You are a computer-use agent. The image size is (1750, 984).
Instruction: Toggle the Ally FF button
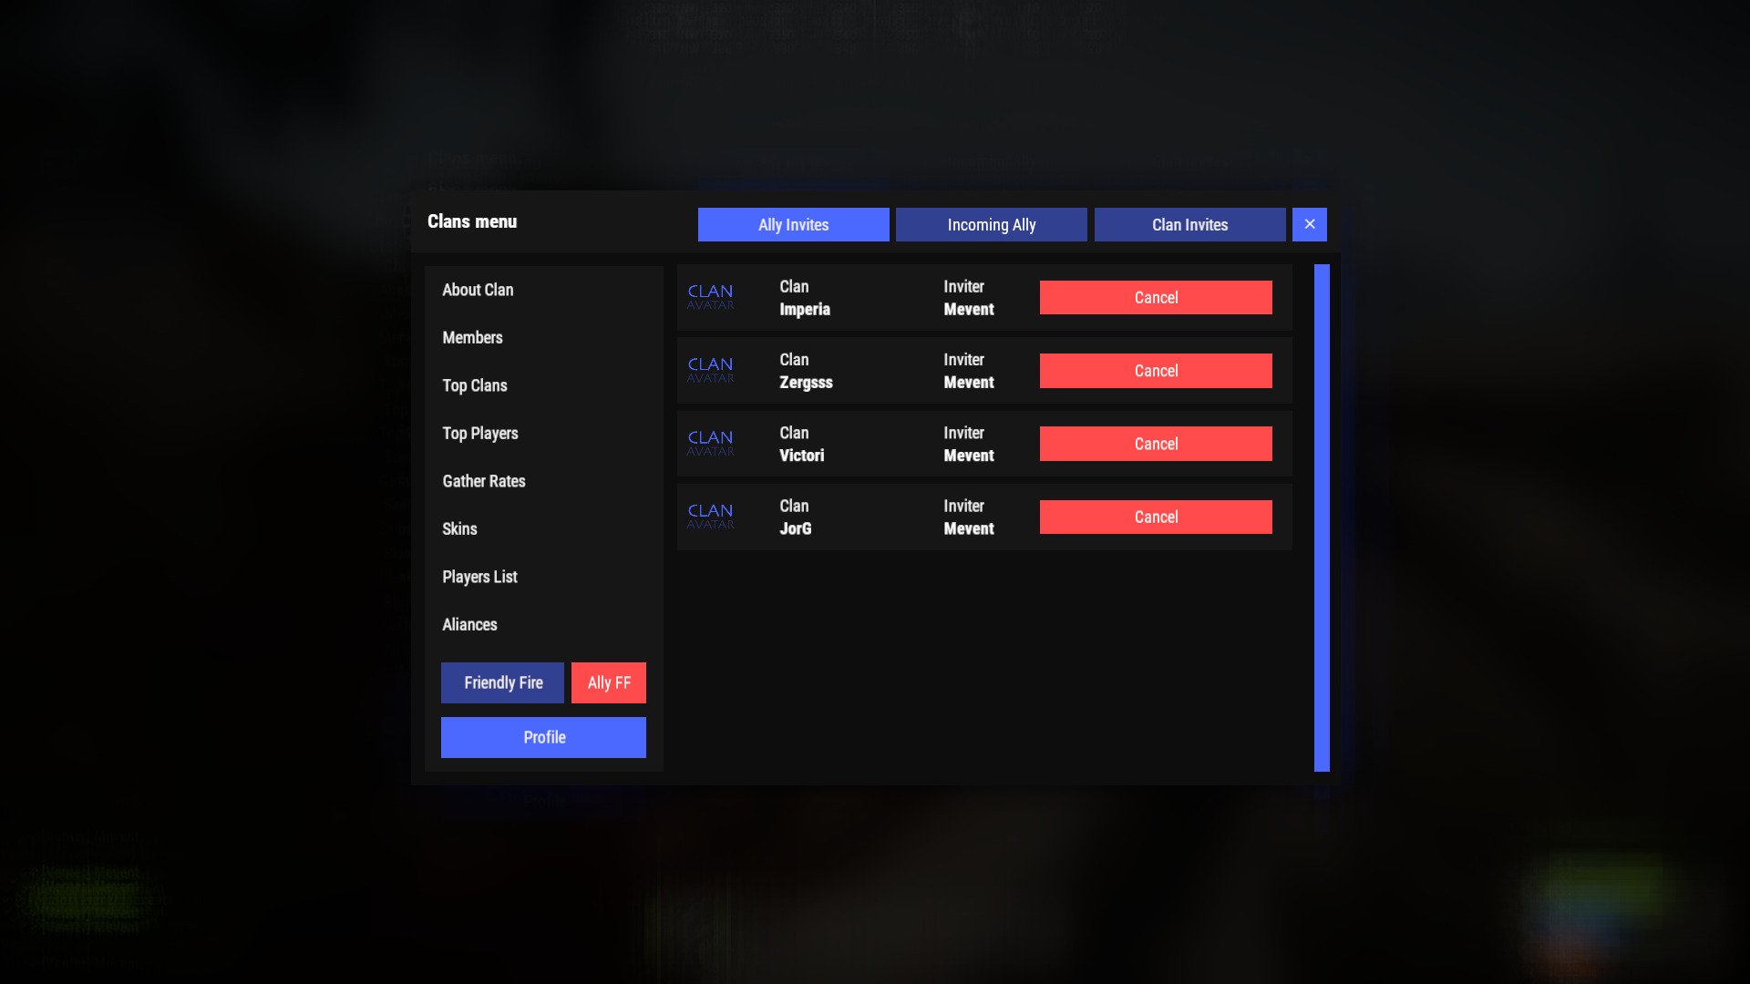pyautogui.click(x=608, y=682)
